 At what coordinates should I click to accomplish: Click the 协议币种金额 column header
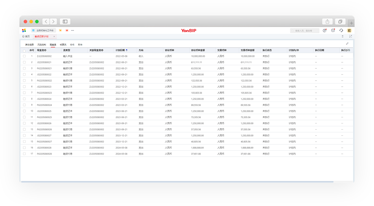(x=198, y=50)
